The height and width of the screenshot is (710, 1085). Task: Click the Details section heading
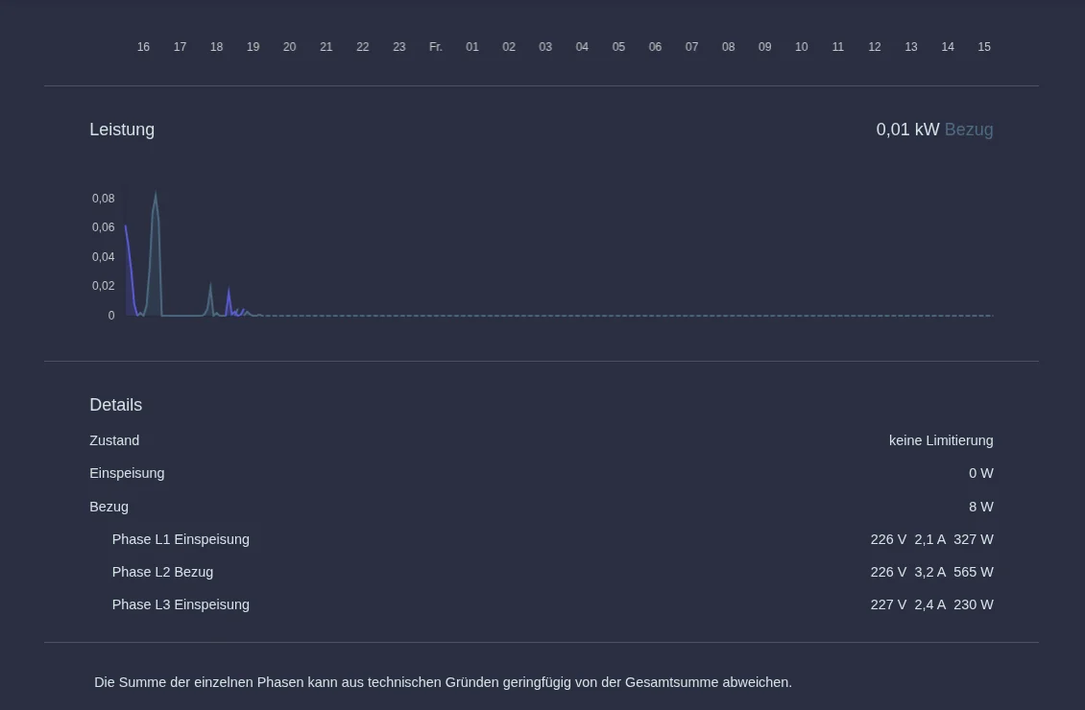[x=115, y=405]
